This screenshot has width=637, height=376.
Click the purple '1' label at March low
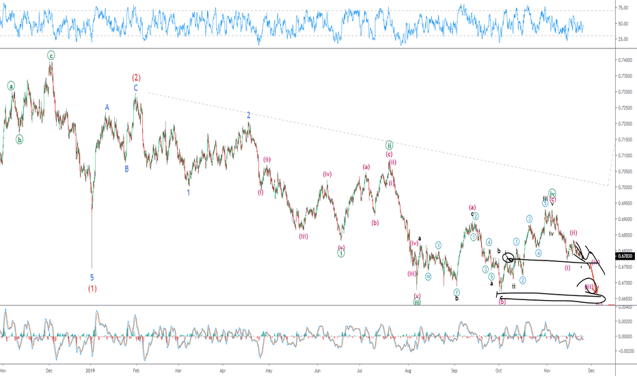(189, 193)
